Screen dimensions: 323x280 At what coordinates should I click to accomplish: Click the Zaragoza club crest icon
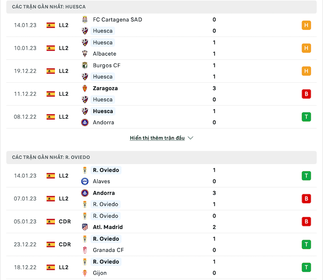(85, 89)
